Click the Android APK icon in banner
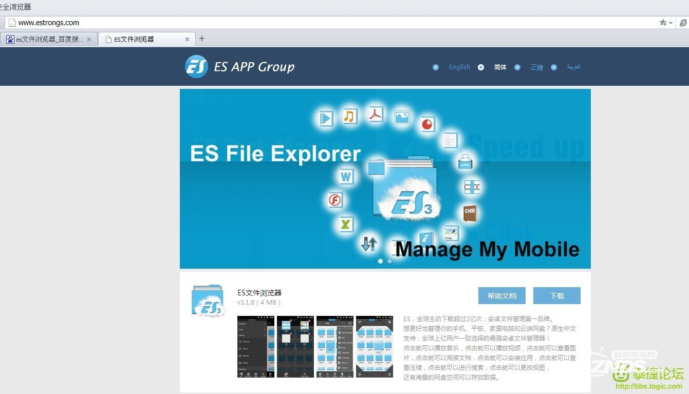 (465, 161)
